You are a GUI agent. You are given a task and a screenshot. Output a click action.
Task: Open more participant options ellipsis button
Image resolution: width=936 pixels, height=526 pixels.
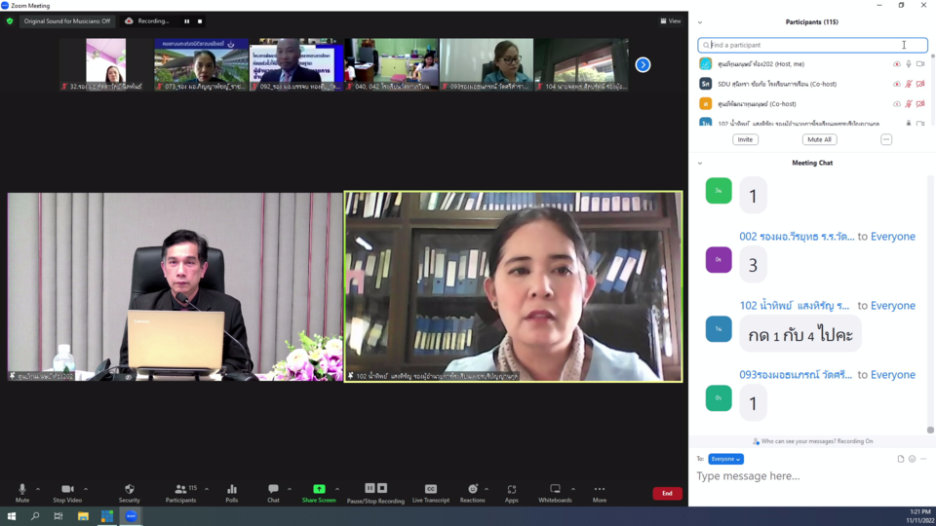[x=886, y=139]
